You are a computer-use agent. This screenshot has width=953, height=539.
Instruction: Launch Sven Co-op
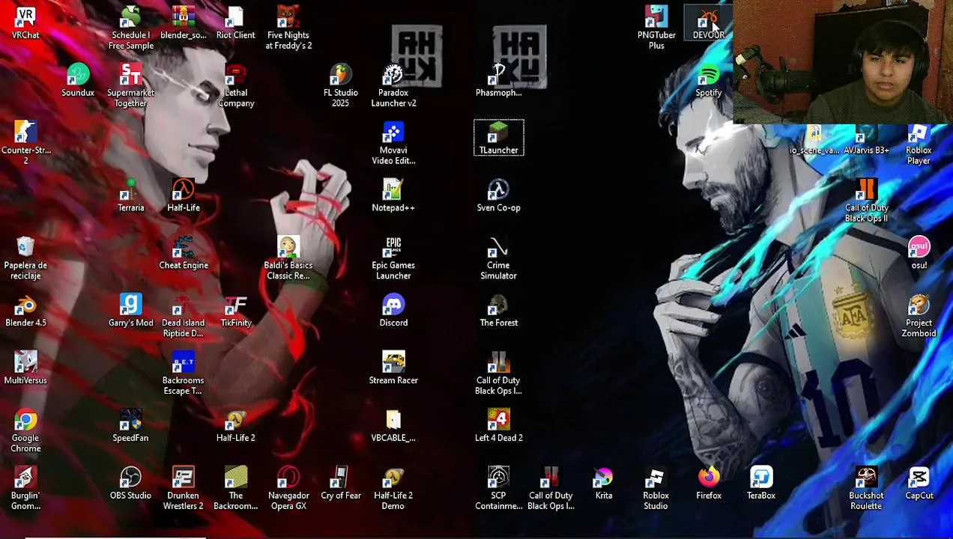[499, 196]
